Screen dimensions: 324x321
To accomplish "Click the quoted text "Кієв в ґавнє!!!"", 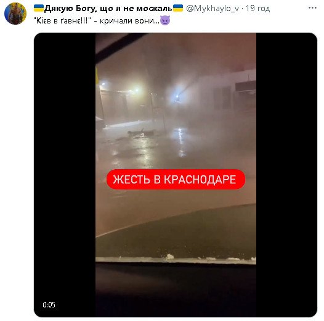I will pos(62,21).
